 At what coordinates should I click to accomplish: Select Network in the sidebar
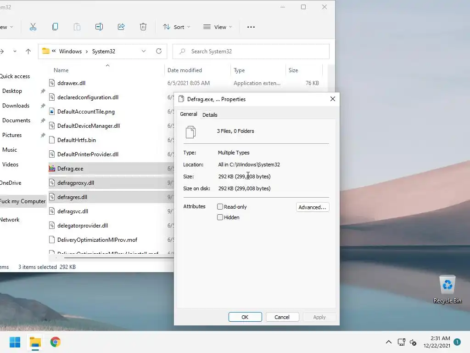[10, 220]
